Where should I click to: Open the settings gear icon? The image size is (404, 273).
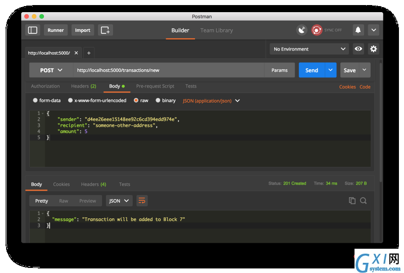tap(373, 49)
